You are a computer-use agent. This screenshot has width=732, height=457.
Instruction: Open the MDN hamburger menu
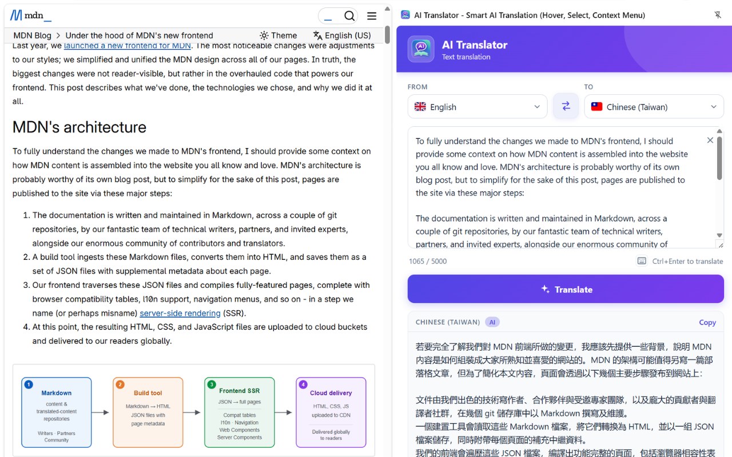tap(372, 16)
